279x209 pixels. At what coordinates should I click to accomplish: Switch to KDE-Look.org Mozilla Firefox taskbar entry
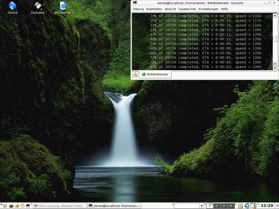pos(60,206)
